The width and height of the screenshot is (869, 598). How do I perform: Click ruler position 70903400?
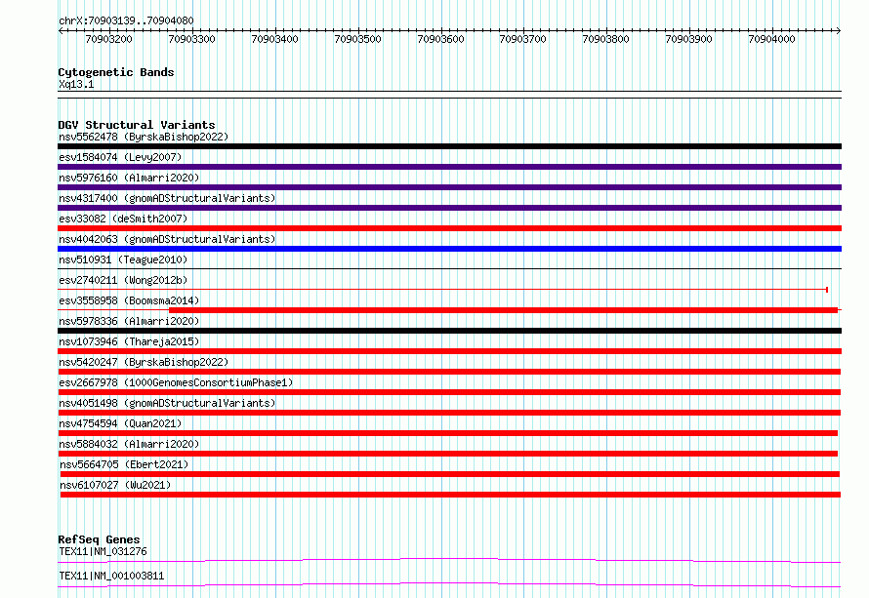[x=275, y=39]
